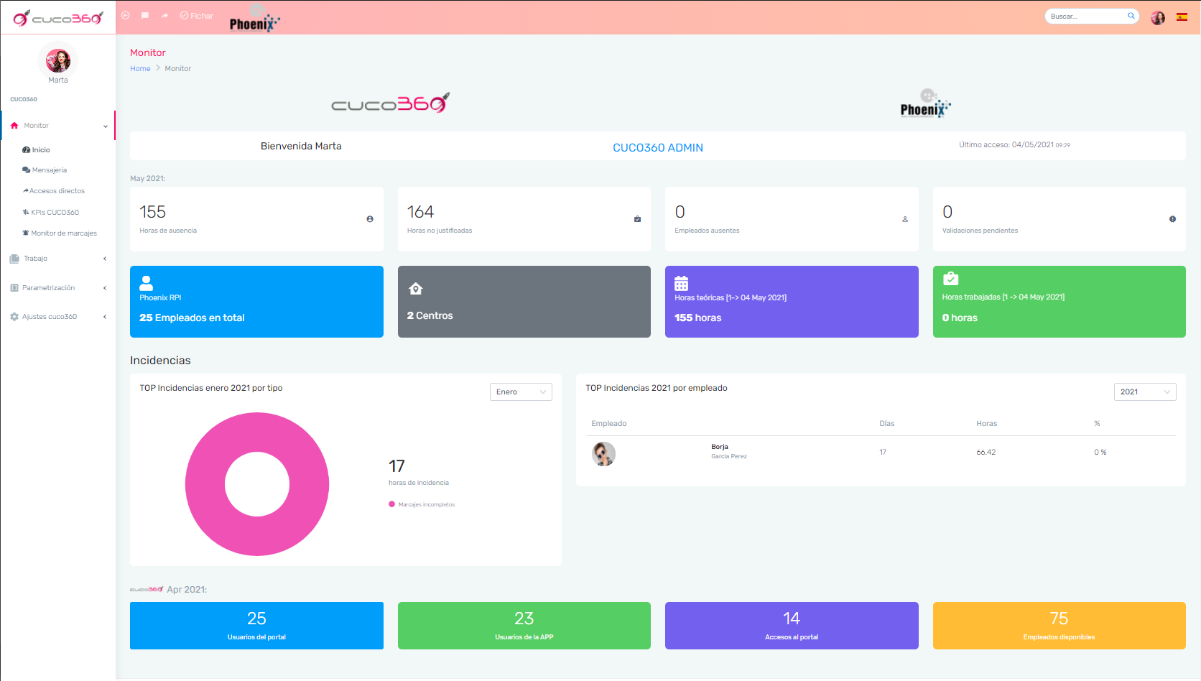Select Monitor de marcajes bell icon
Viewport: 1201px width, 681px height.
tap(27, 233)
